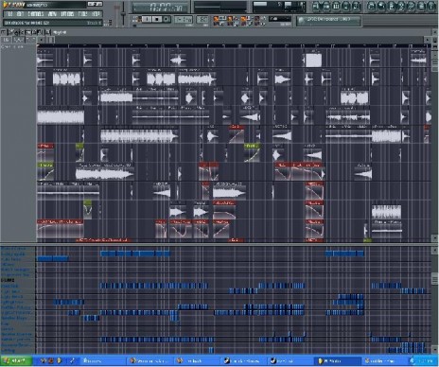Adjust the master volume slider
Viewport: 439px width, 367px height.
pos(117,14)
